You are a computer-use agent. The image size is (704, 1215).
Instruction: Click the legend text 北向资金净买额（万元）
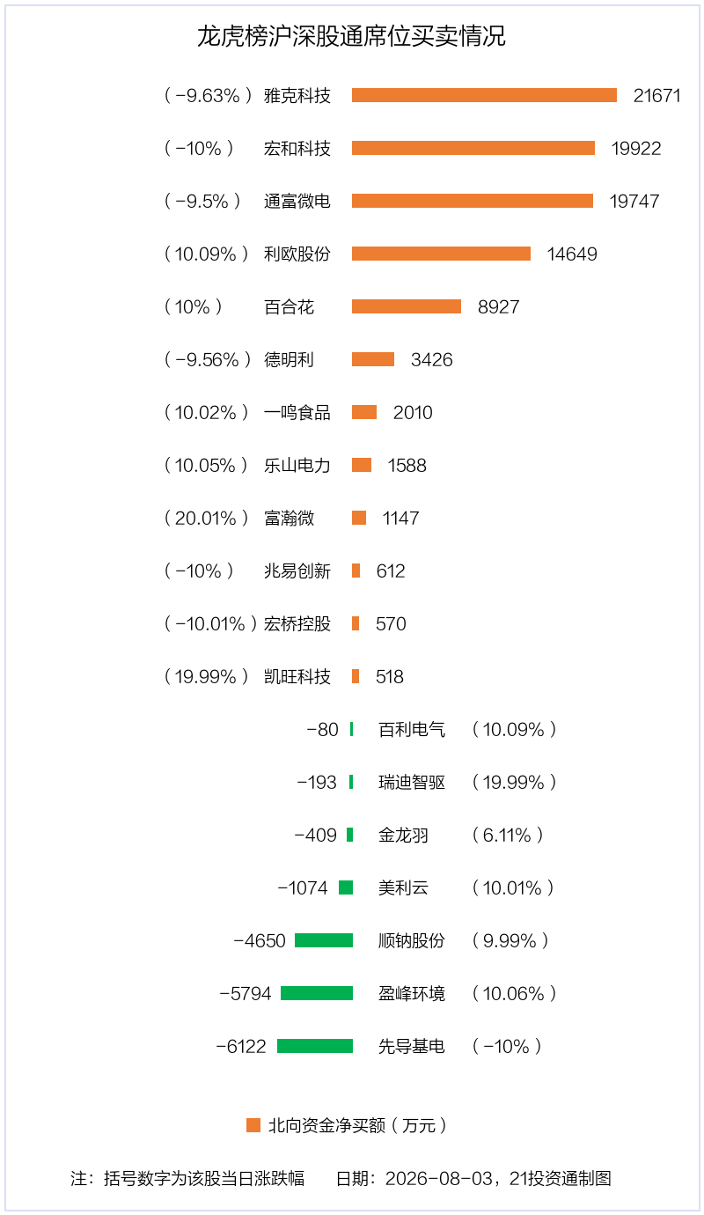coord(358,1125)
